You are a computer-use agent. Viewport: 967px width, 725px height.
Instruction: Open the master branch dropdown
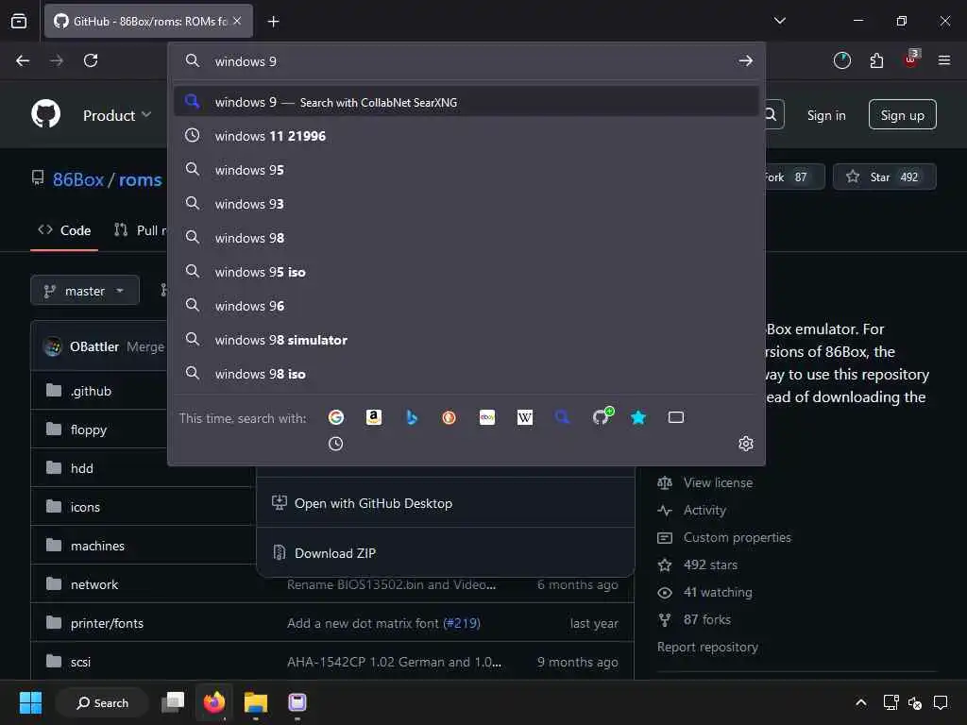(84, 291)
